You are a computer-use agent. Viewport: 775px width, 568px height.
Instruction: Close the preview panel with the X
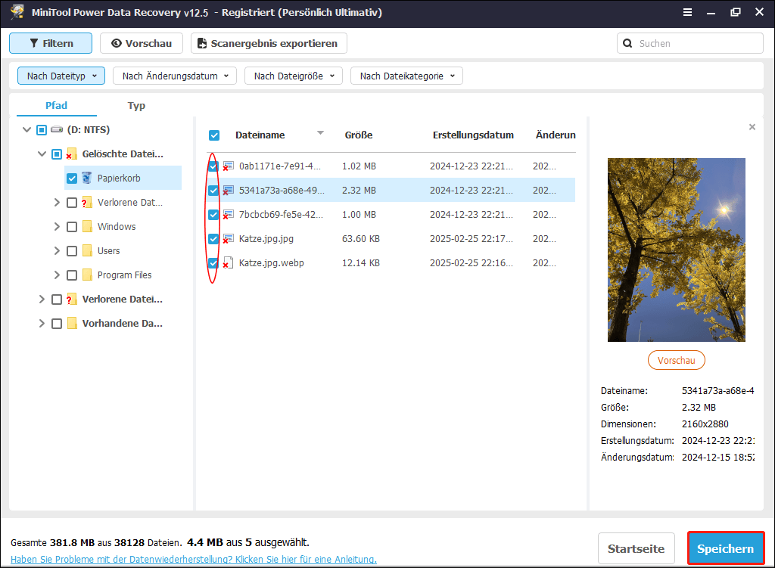point(752,127)
